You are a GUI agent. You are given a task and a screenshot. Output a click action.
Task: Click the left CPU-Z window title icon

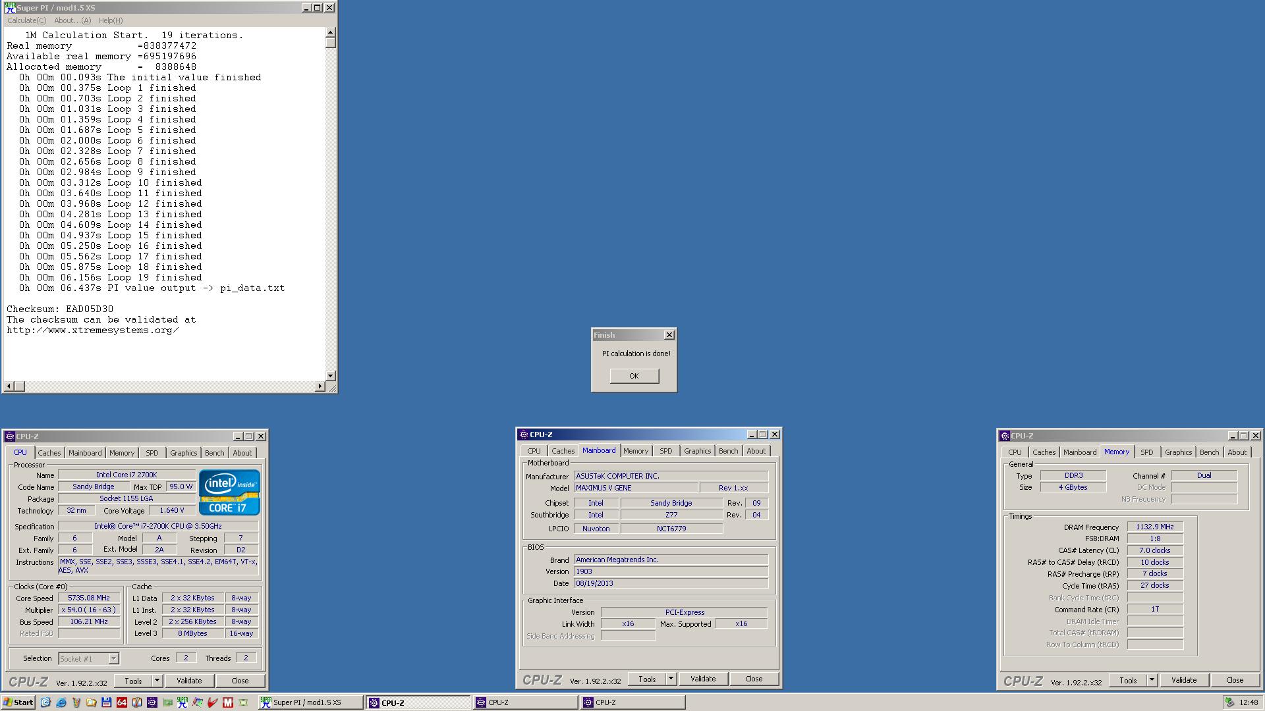(10, 436)
